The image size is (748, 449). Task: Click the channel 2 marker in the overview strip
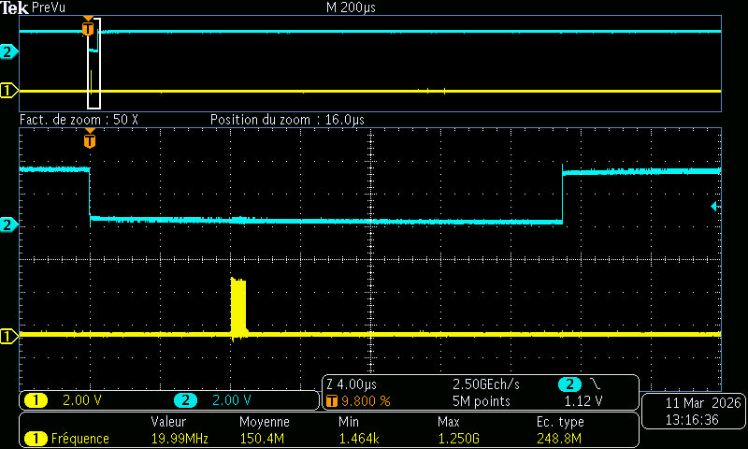9,51
